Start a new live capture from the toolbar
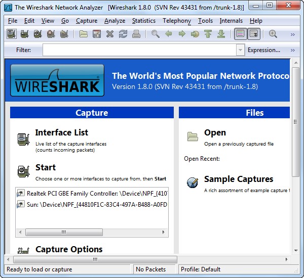The width and height of the screenshot is (304, 278). pos(38,34)
